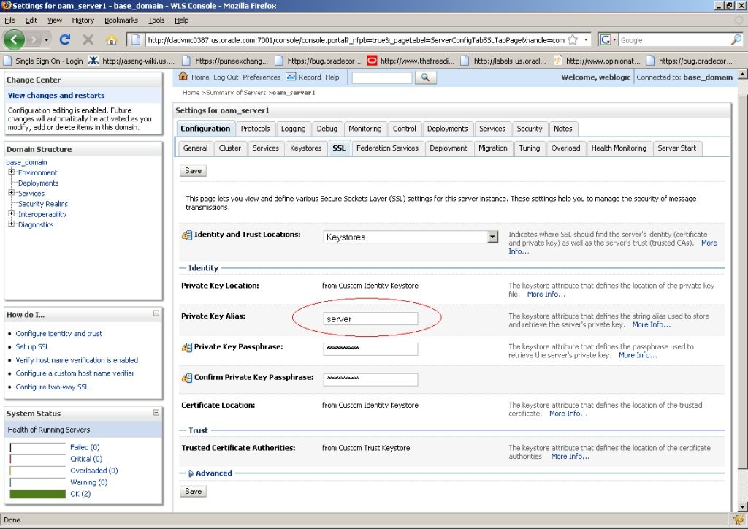
Task: Click the top Save button
Action: (193, 170)
